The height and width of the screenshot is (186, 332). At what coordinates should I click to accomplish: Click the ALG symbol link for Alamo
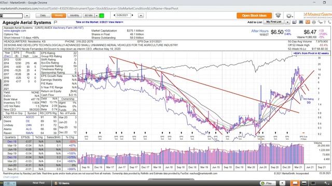click(29, 129)
